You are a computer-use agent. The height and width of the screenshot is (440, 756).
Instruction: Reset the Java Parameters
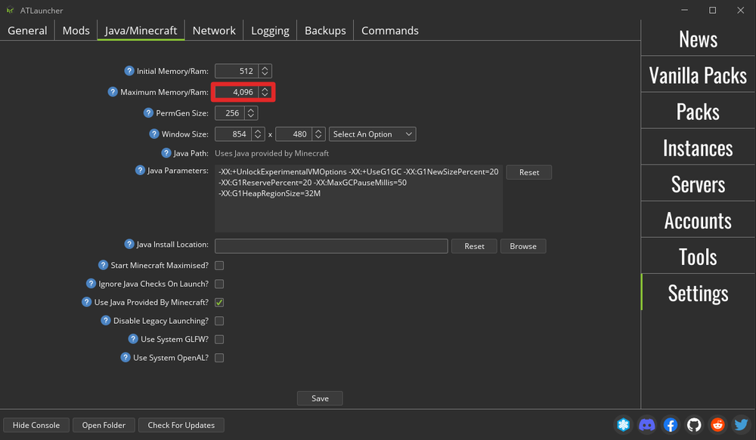[528, 172]
